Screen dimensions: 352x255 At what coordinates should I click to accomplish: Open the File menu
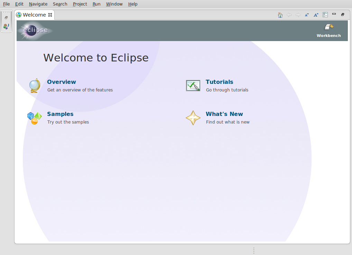point(6,4)
